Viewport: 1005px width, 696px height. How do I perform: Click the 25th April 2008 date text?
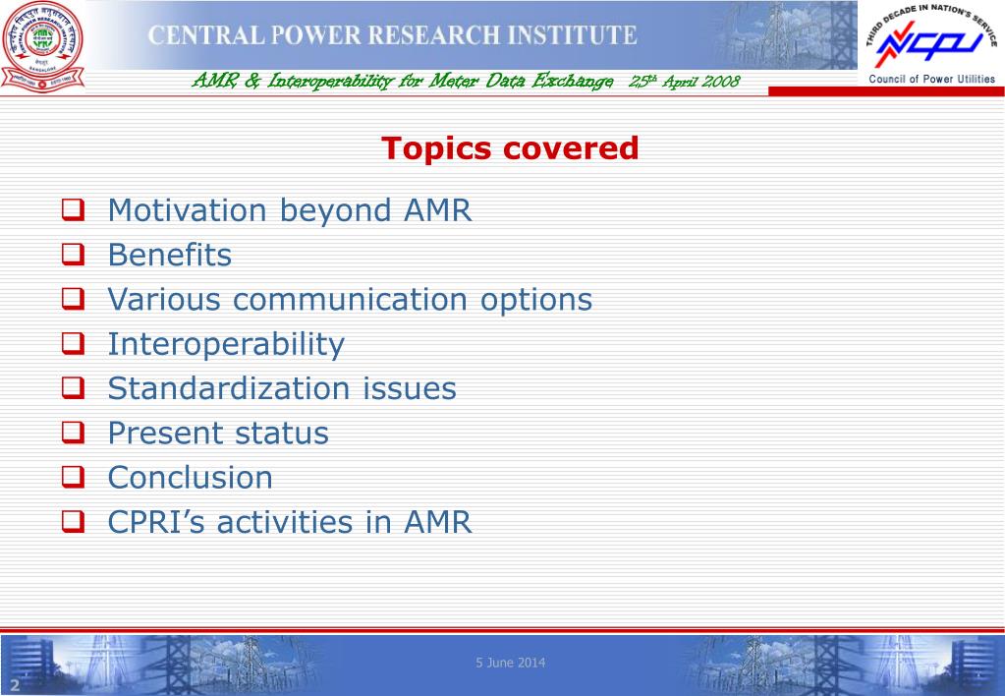pyautogui.click(x=685, y=82)
